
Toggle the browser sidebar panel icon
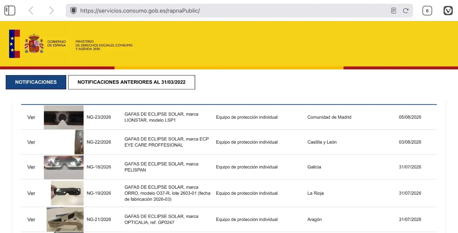coord(10,11)
